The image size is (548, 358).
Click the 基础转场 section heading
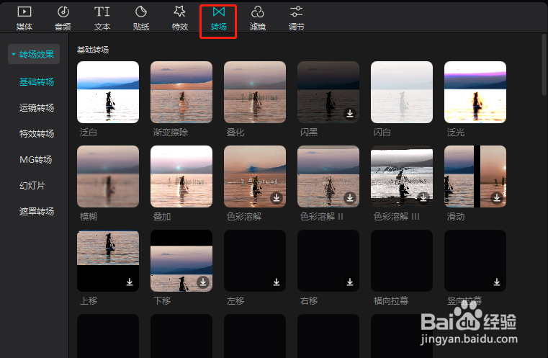93,50
